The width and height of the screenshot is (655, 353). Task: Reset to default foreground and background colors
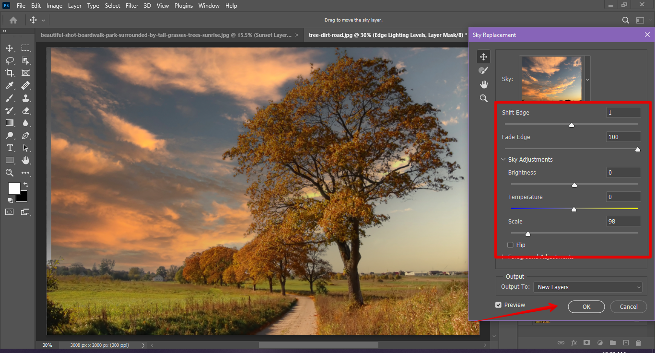coord(10,200)
